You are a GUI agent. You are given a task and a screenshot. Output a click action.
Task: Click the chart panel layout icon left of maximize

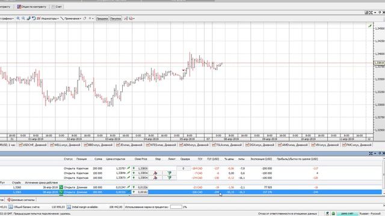pos(366,12)
